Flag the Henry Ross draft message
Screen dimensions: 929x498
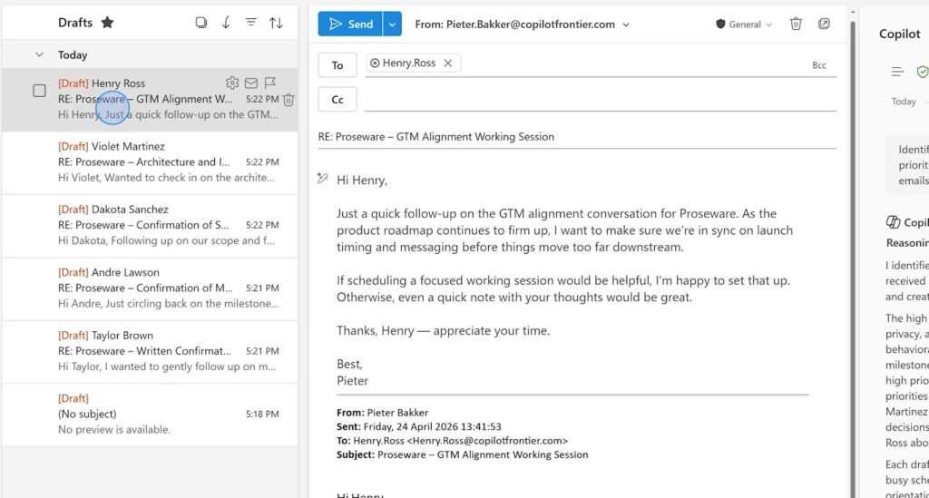tap(269, 83)
